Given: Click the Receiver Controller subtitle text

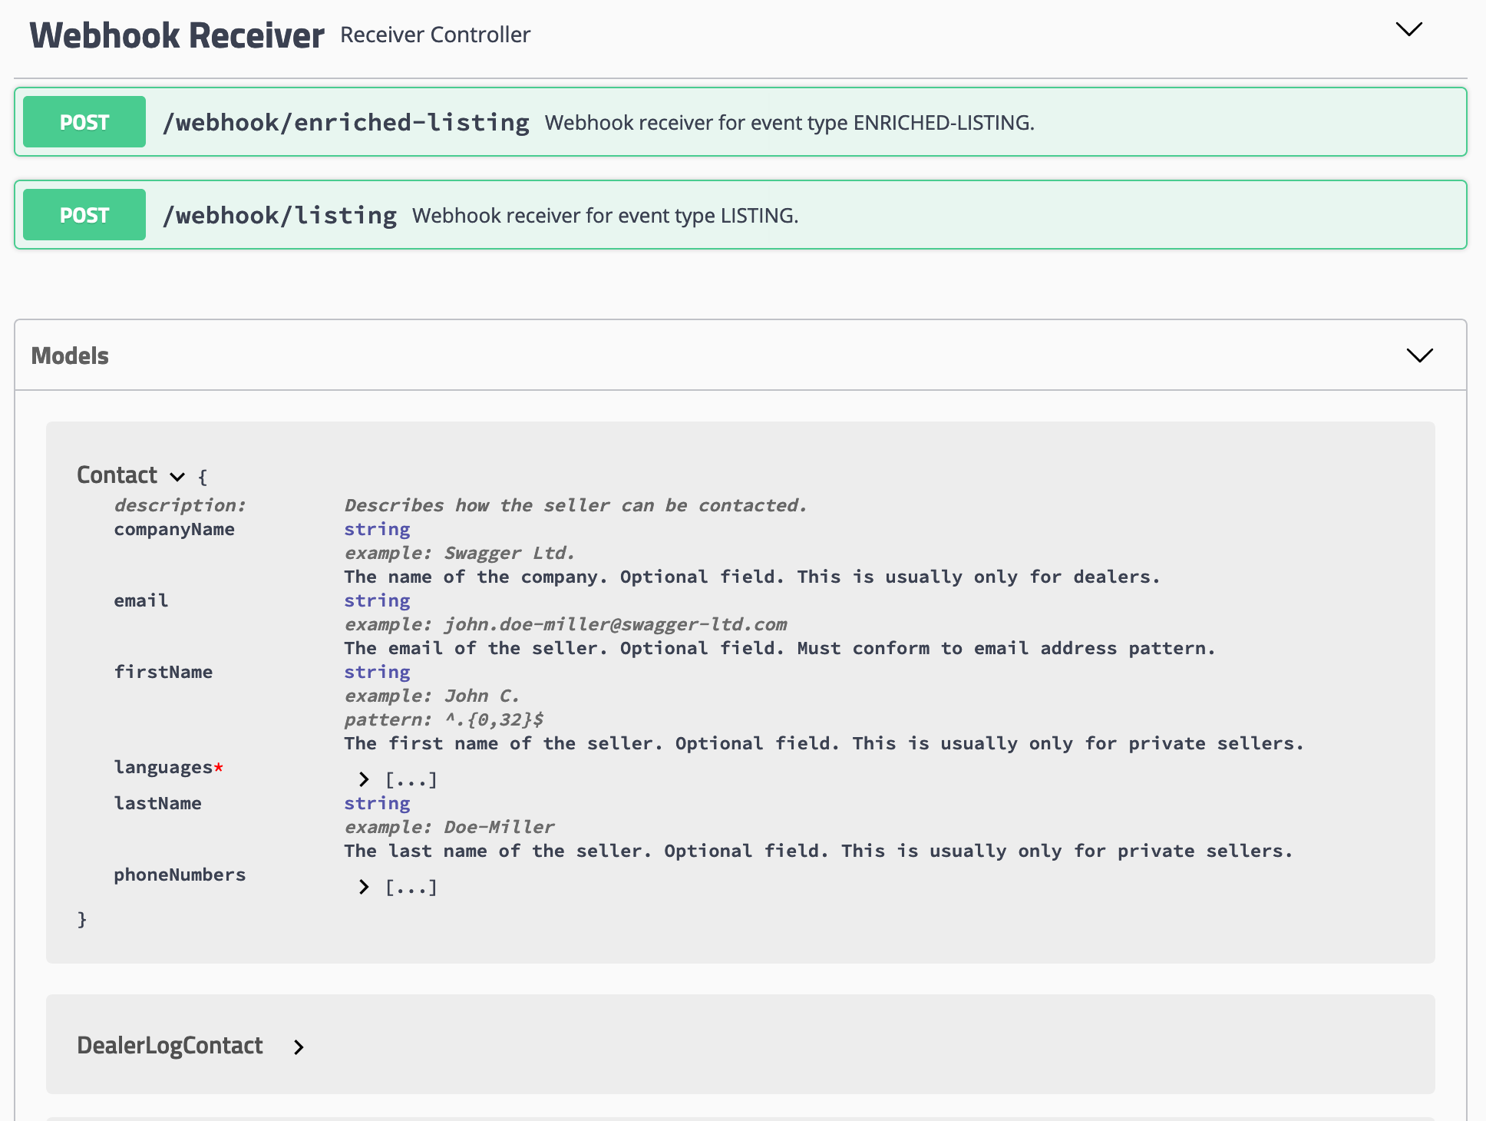Looking at the screenshot, I should [435, 35].
